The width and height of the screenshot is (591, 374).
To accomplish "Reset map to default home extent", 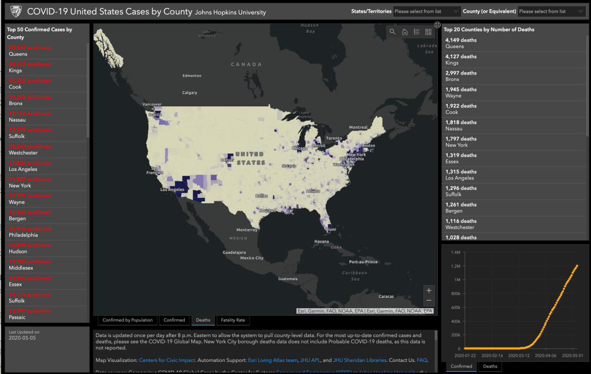I will click(x=405, y=32).
